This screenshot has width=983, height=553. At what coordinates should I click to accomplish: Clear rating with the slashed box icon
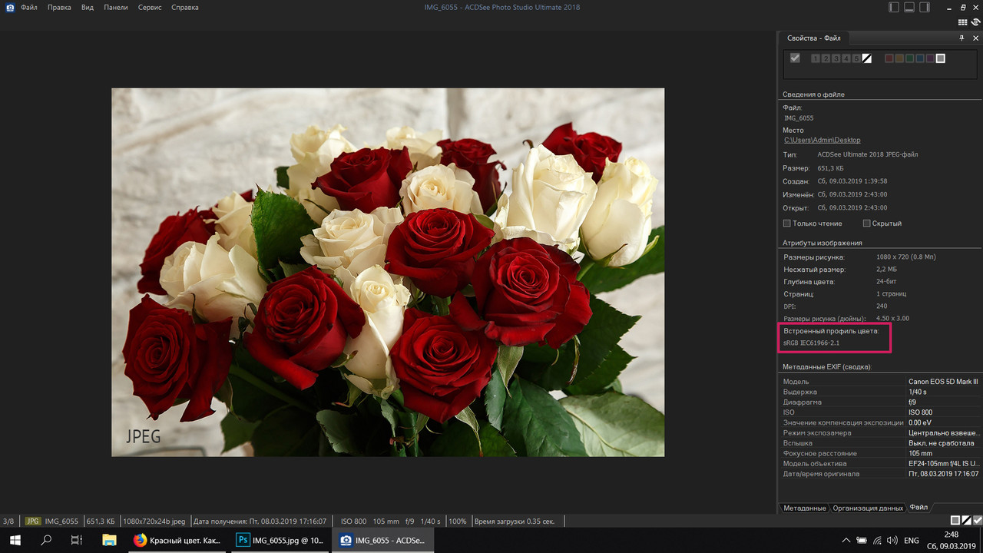(867, 58)
